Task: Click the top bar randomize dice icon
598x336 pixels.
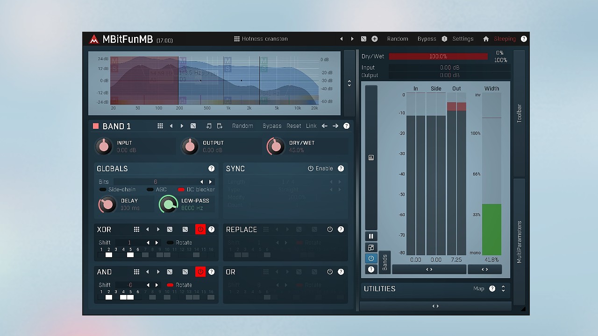Action: 363,39
